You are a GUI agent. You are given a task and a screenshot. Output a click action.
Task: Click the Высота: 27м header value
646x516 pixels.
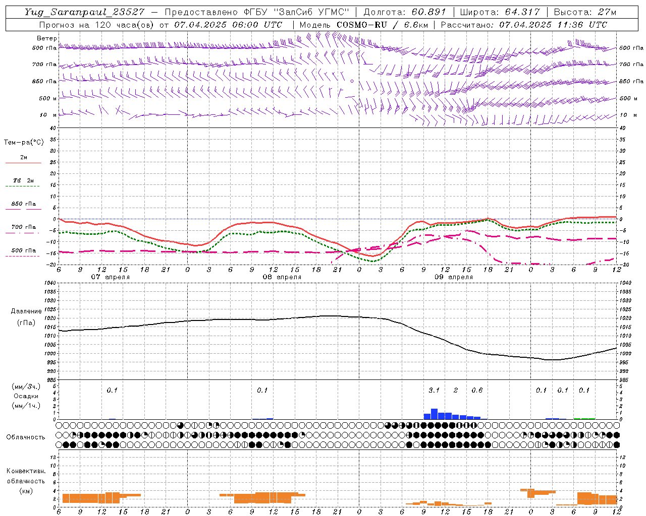(x=585, y=12)
